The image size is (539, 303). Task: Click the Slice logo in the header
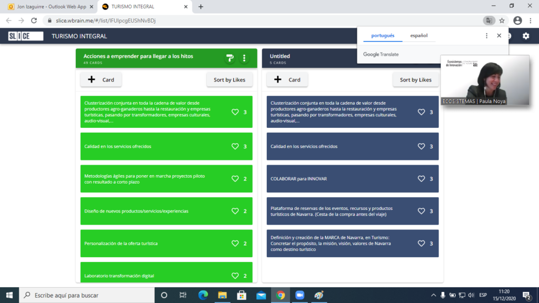tap(26, 36)
